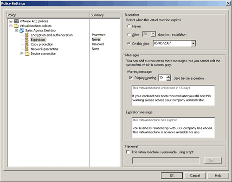Click the Network quarantine policy icon
The width and height of the screenshot is (232, 182).
(x=27, y=49)
